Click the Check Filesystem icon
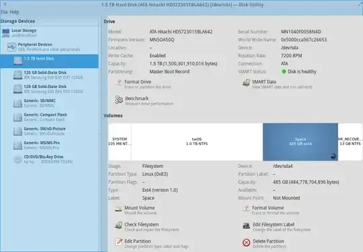The height and width of the screenshot is (252, 363). click(119, 225)
